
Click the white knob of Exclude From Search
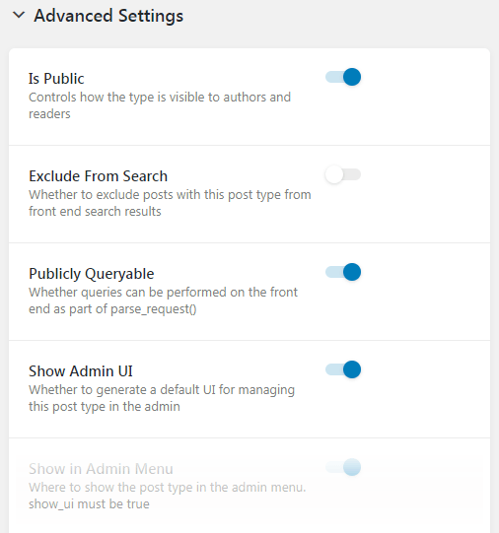pyautogui.click(x=334, y=174)
